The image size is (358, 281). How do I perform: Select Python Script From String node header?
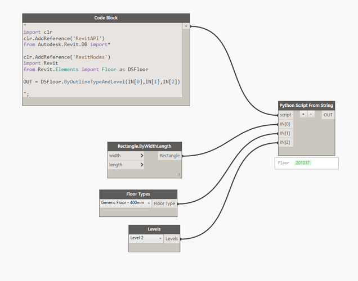click(x=306, y=106)
